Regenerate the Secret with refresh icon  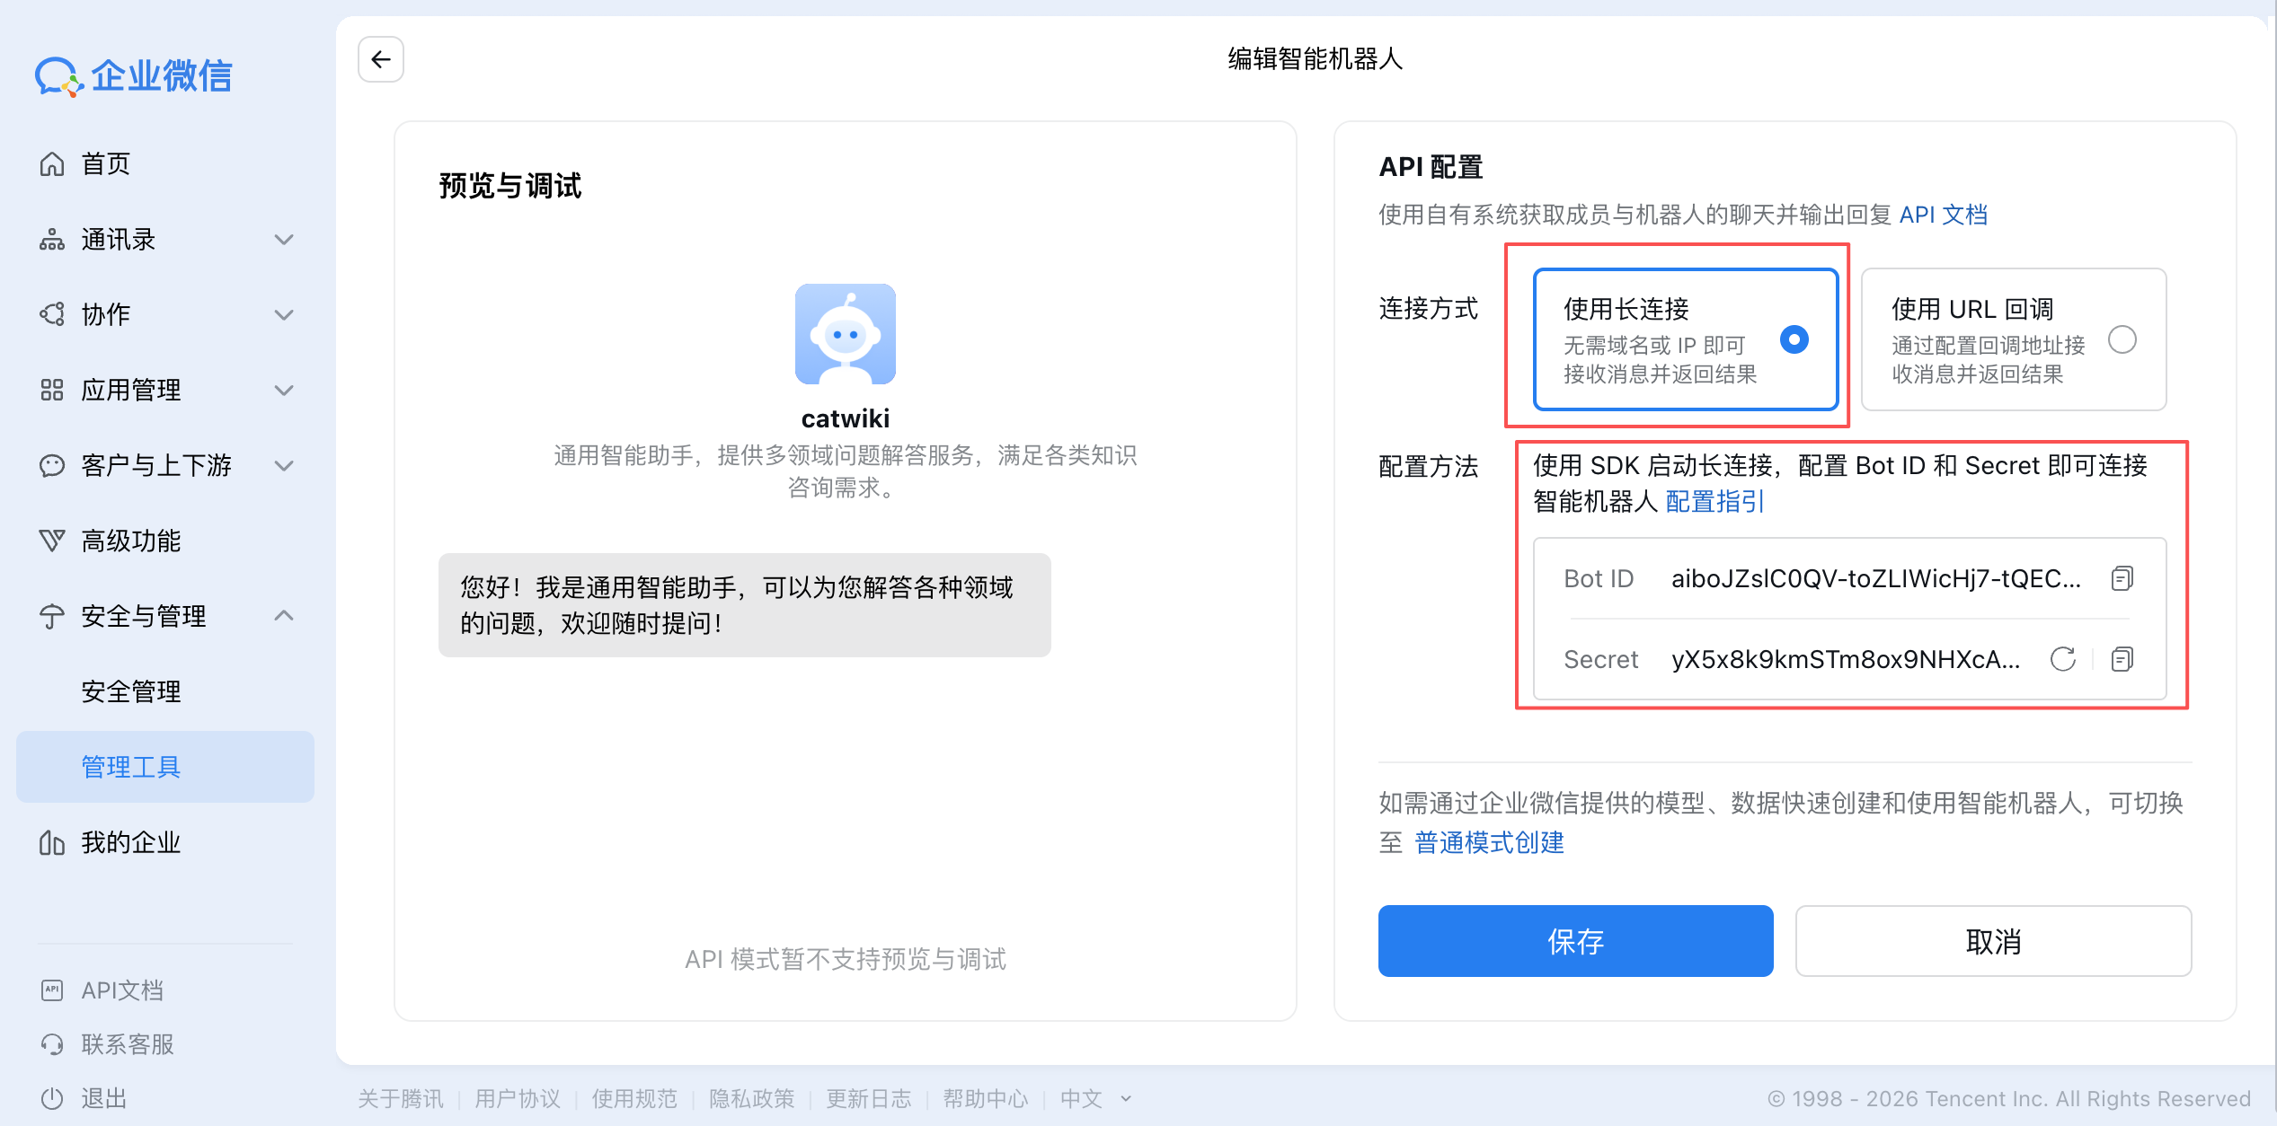[x=2063, y=659]
